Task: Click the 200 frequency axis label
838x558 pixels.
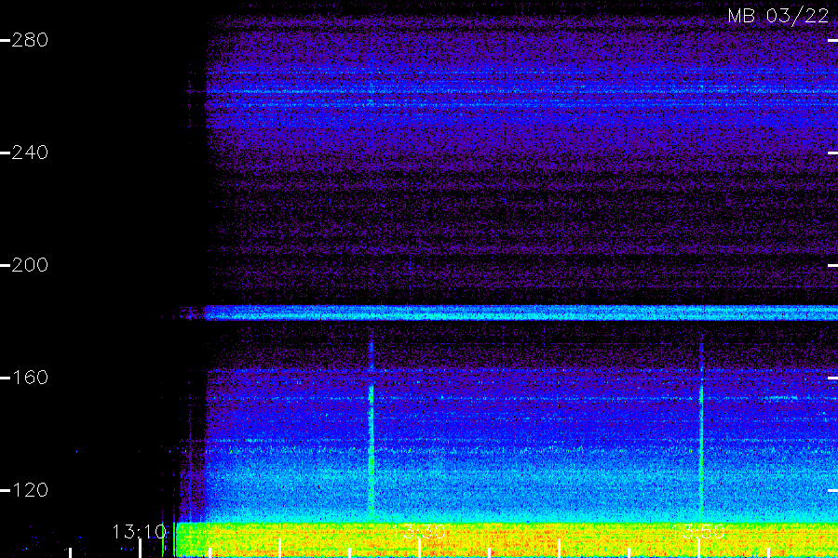Action: [x=30, y=265]
